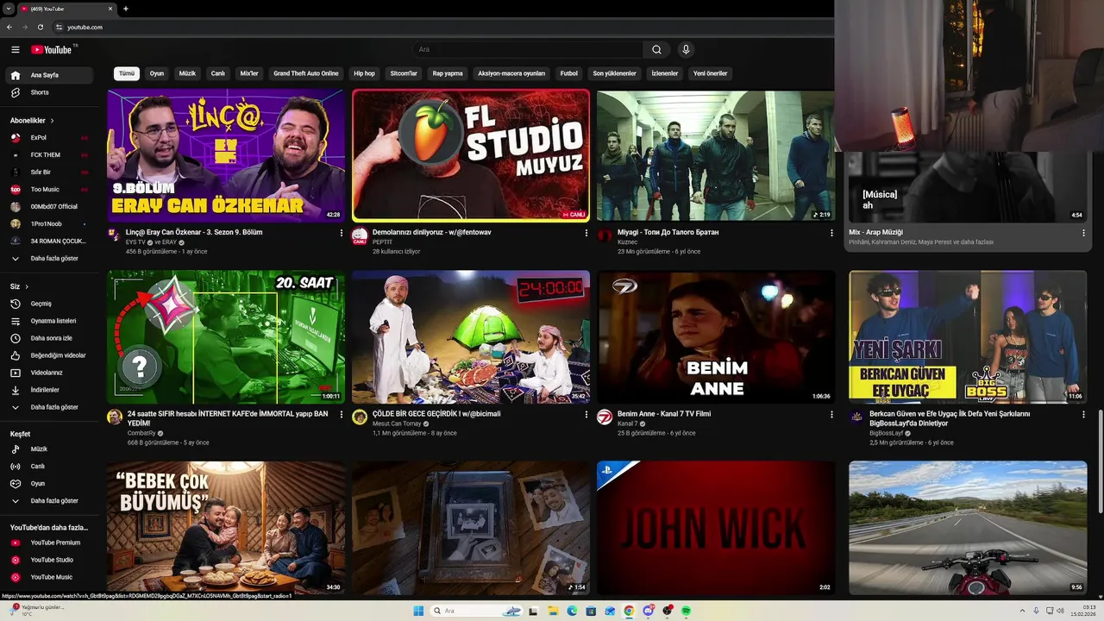This screenshot has width=1104, height=621.
Task: Click browser back arrow
Action: tap(9, 27)
